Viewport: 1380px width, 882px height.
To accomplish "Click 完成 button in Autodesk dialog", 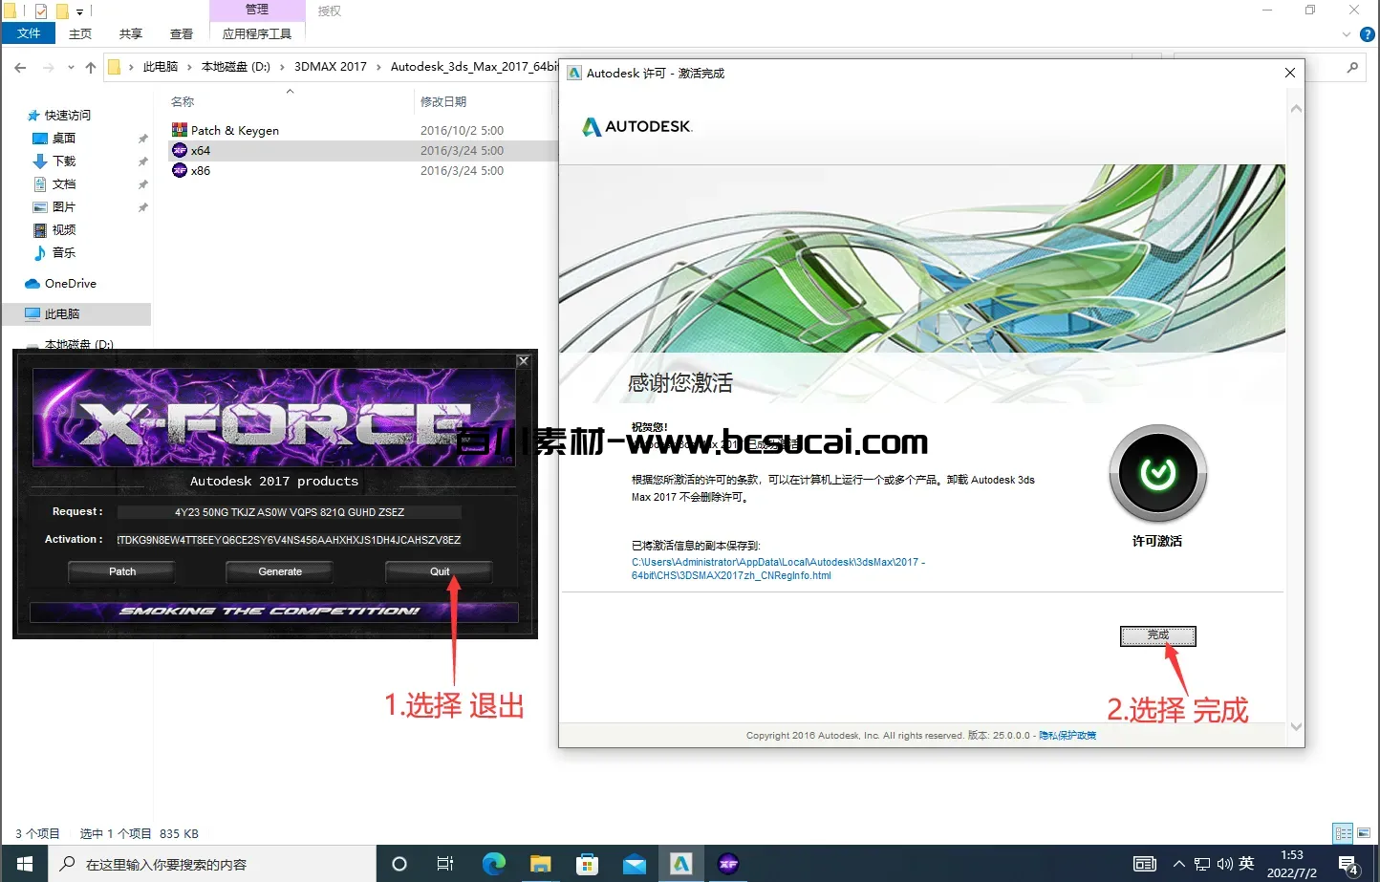I will [1157, 635].
